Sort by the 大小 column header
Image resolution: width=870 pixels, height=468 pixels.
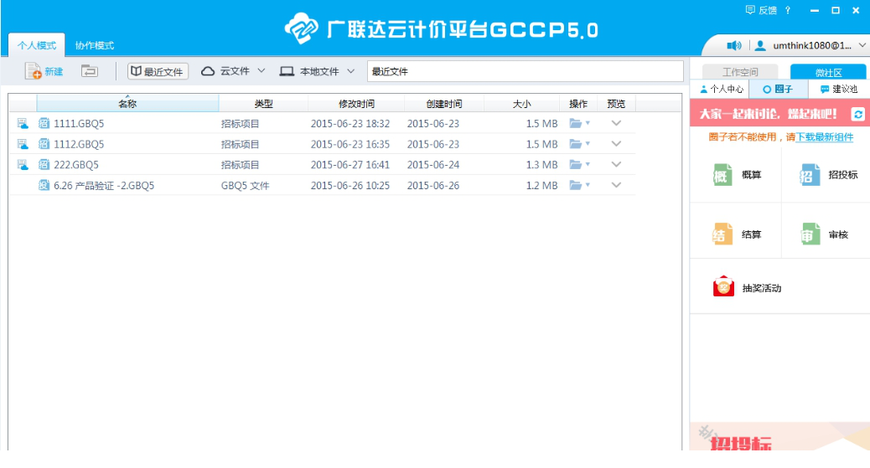tap(521, 104)
